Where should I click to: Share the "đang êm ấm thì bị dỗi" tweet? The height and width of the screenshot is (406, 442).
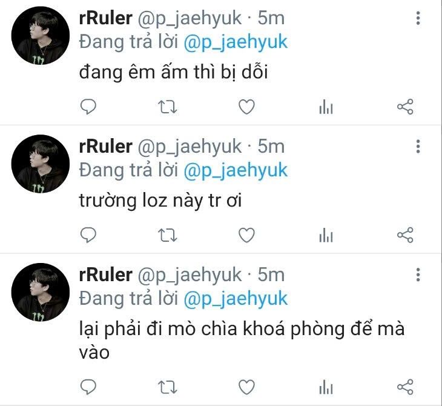(405, 107)
